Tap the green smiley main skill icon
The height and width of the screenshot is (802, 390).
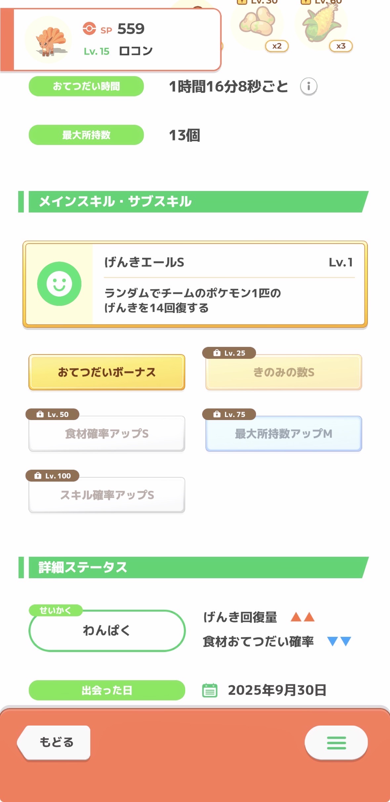59,284
